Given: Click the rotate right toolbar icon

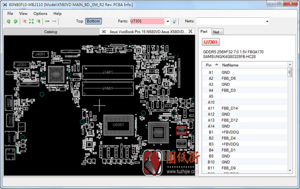Looking at the screenshot, I should tap(15, 21).
